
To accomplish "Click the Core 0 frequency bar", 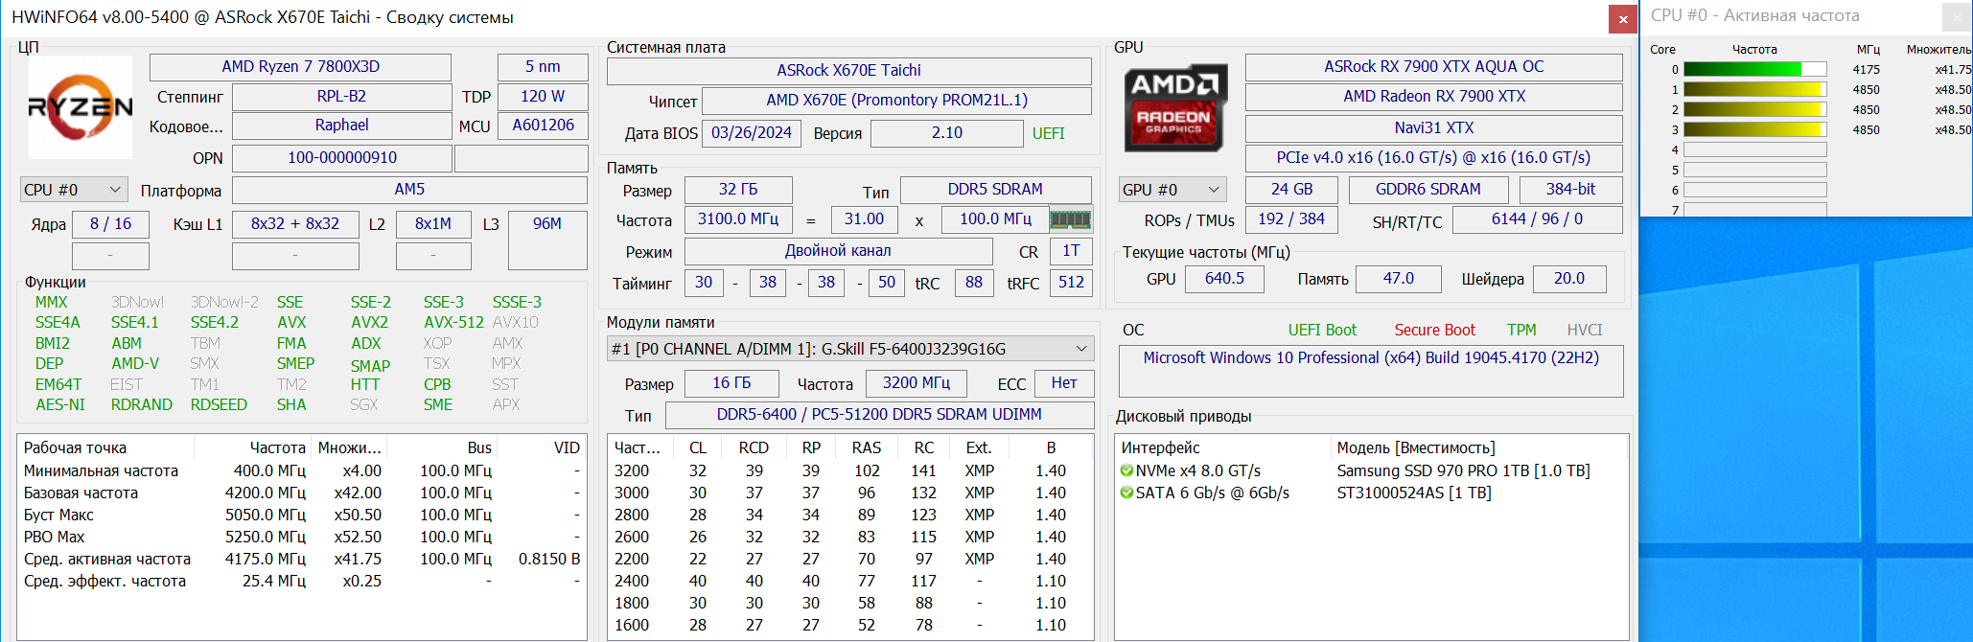I will [x=1754, y=69].
